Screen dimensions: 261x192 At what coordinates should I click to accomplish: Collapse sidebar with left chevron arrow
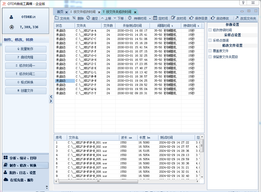coord(51,97)
